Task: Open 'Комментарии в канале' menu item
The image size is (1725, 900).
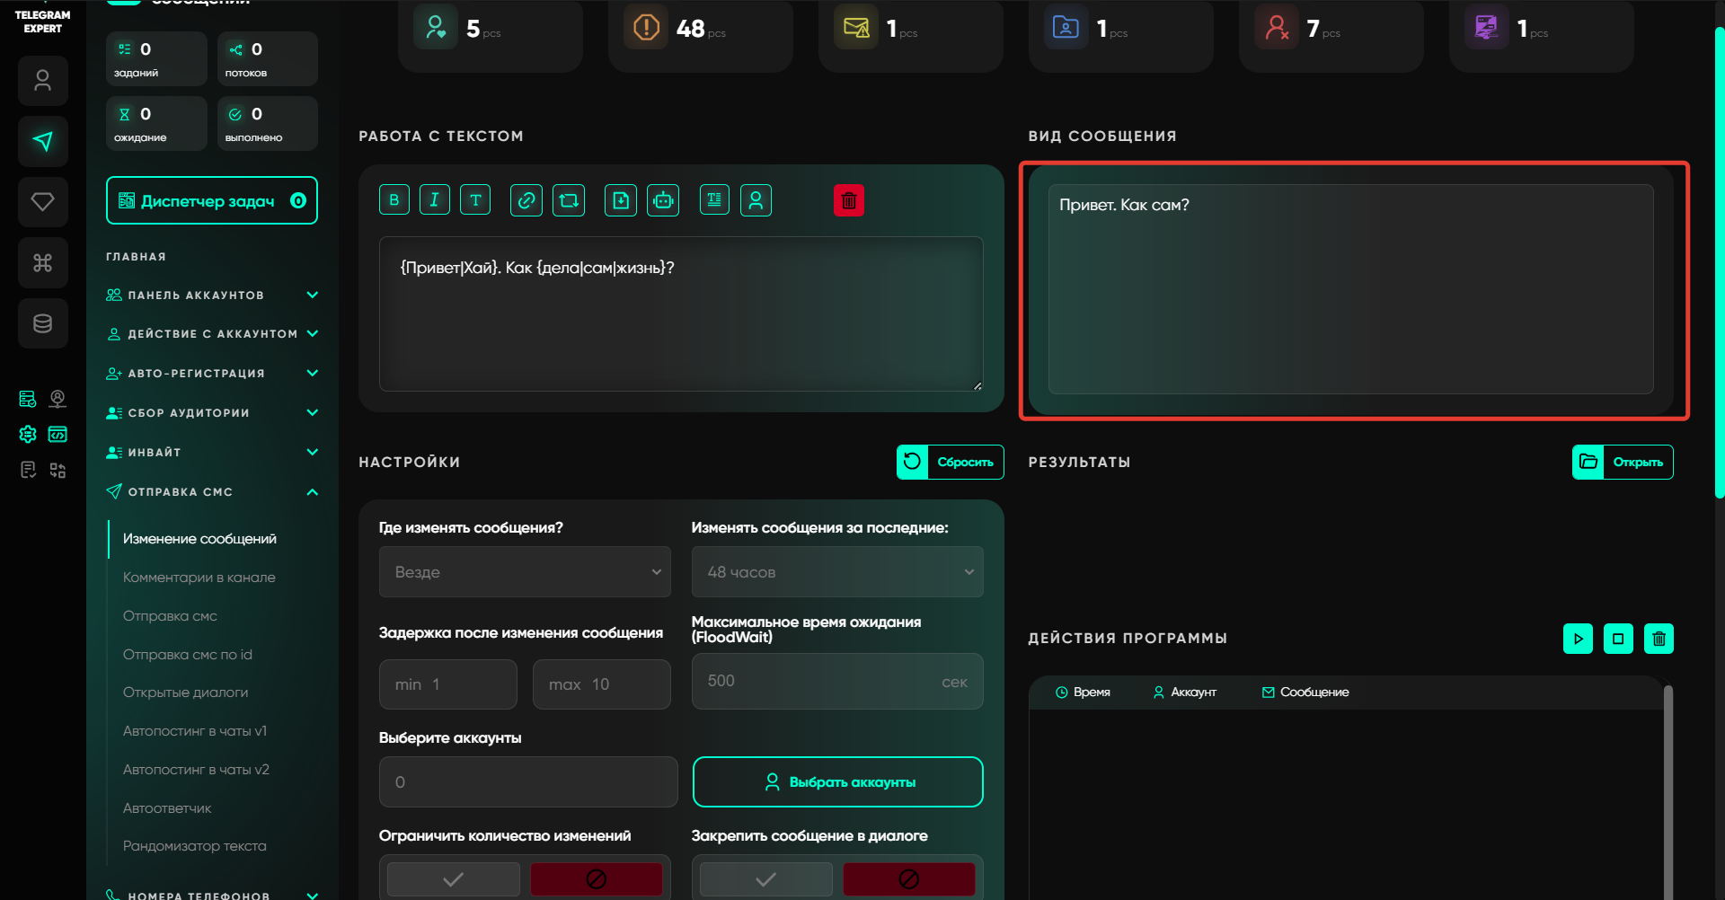Action: click(x=199, y=578)
